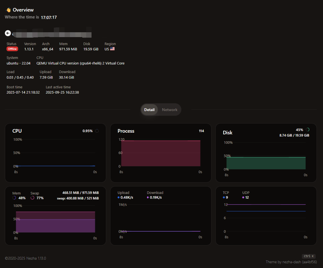
Task: Click the 971.59 MiB memory value
Action: pyautogui.click(x=68, y=49)
